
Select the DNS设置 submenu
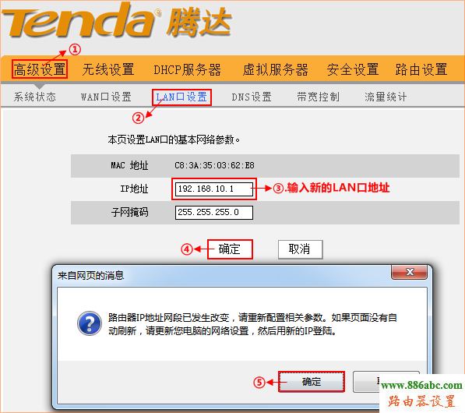coord(252,97)
